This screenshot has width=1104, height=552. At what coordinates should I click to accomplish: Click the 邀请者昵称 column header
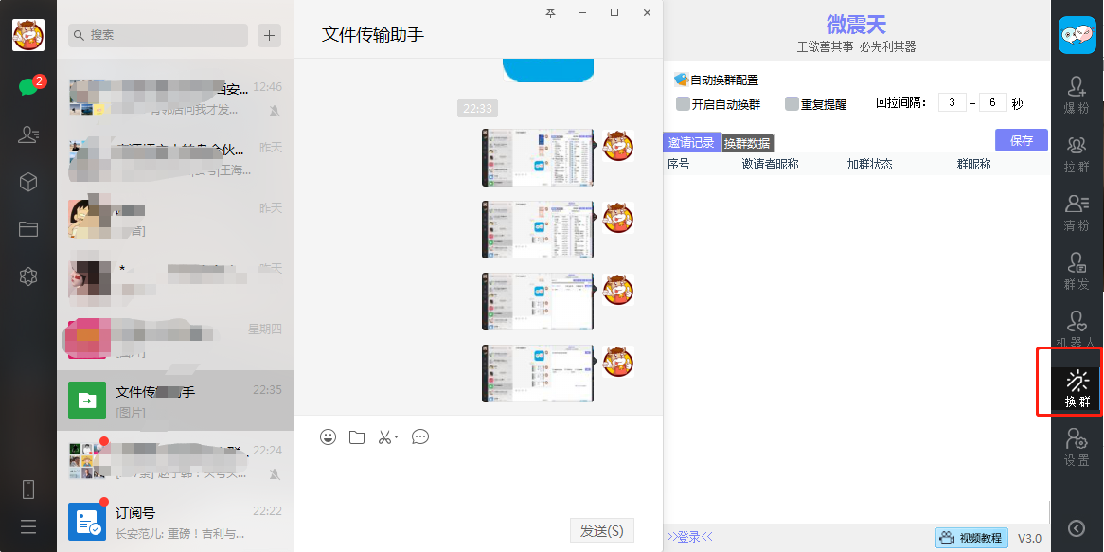(770, 164)
